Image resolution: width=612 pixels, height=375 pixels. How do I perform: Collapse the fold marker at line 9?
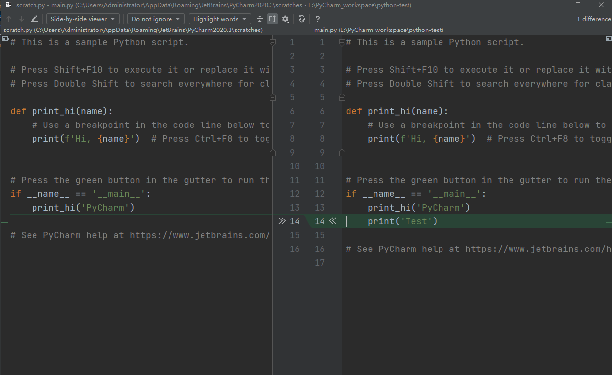point(273,153)
